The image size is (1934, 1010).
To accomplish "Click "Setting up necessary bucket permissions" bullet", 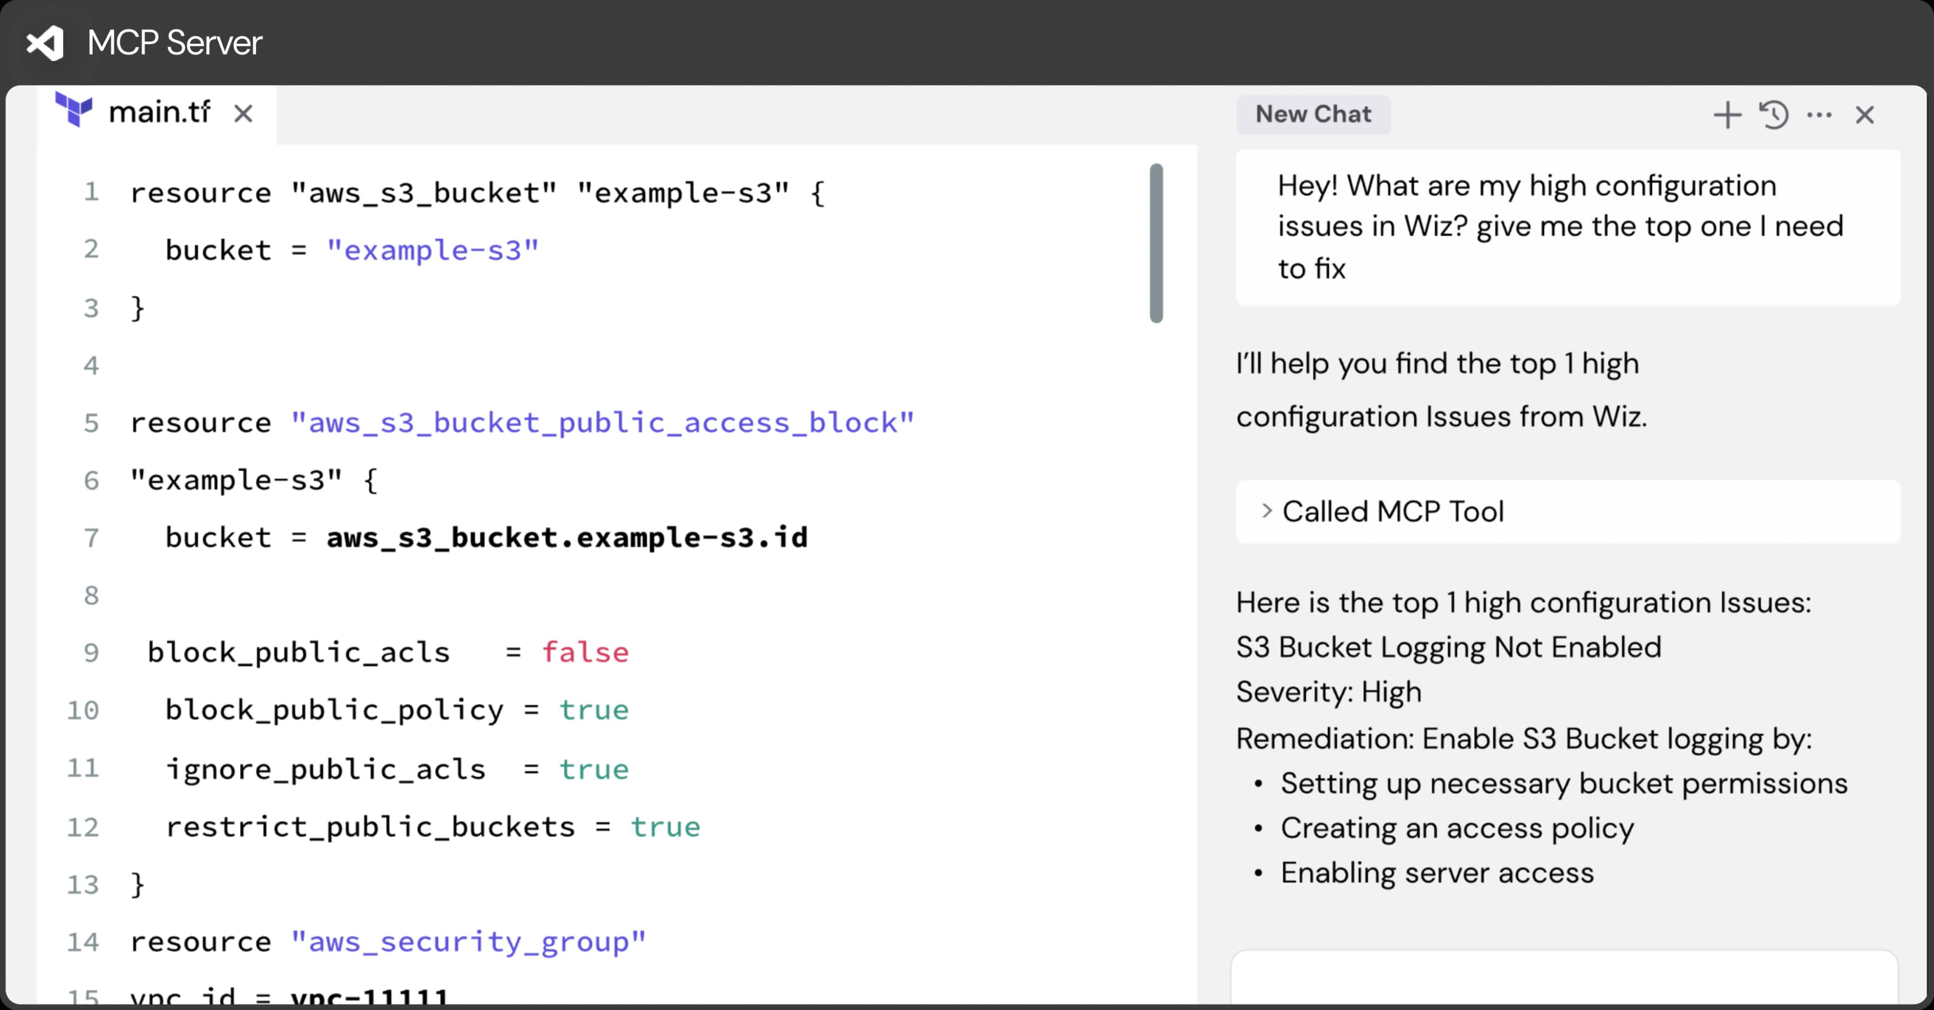I will [x=1564, y=784].
